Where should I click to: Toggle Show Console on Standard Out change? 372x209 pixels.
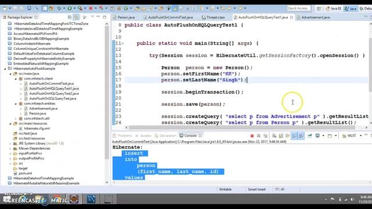click(x=294, y=136)
